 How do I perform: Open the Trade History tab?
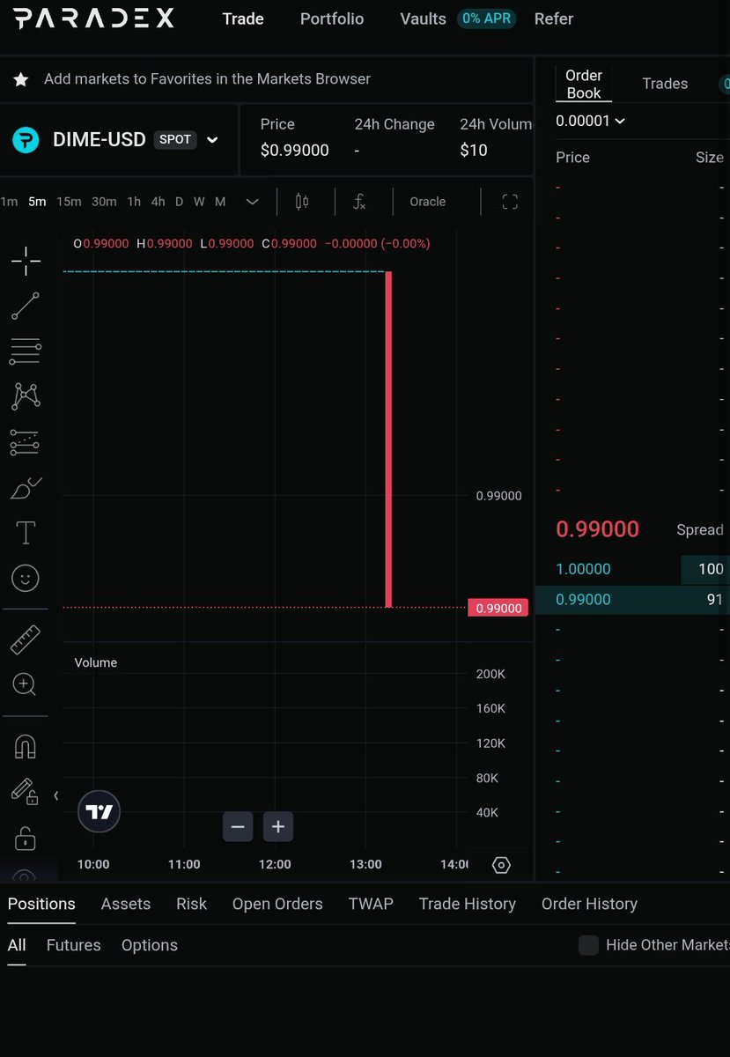tap(468, 904)
